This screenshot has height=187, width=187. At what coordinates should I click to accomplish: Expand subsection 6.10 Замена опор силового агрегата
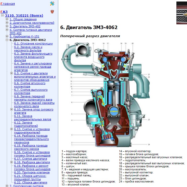11,109
